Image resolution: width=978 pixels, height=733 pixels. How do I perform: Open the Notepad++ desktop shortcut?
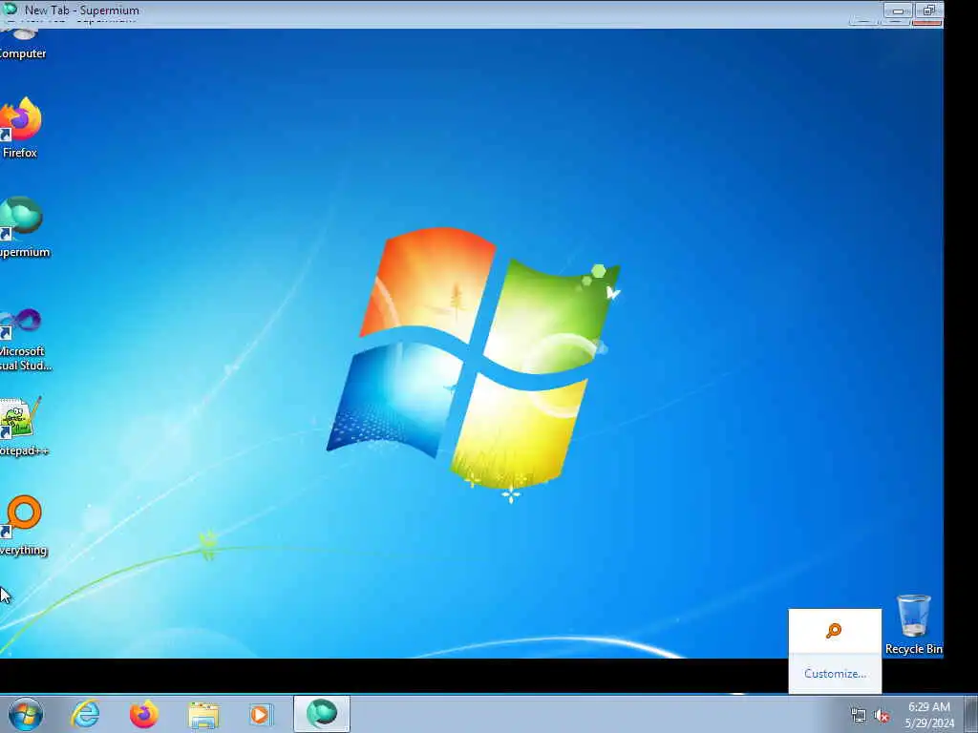tap(22, 427)
